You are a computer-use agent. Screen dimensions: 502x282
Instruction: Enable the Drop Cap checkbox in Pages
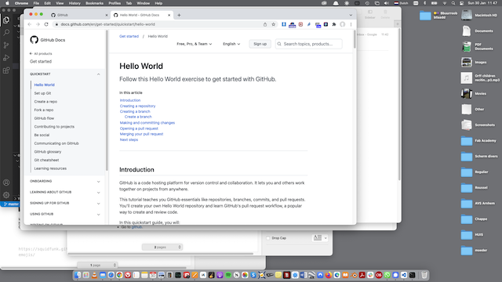268,238
